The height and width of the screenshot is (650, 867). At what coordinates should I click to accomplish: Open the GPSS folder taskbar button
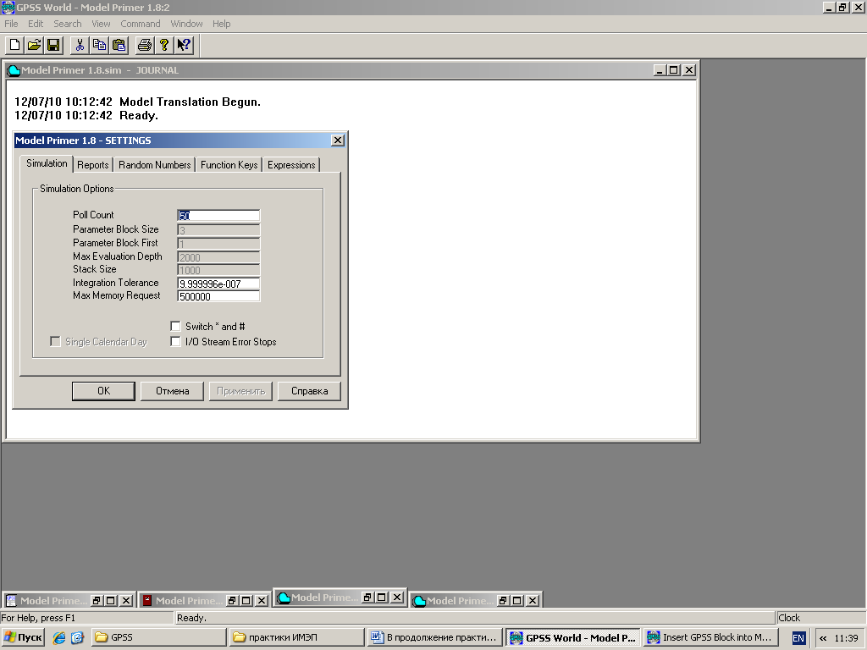(158, 637)
